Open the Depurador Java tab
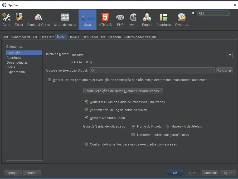The height and width of the screenshot is (179, 238). point(94,37)
